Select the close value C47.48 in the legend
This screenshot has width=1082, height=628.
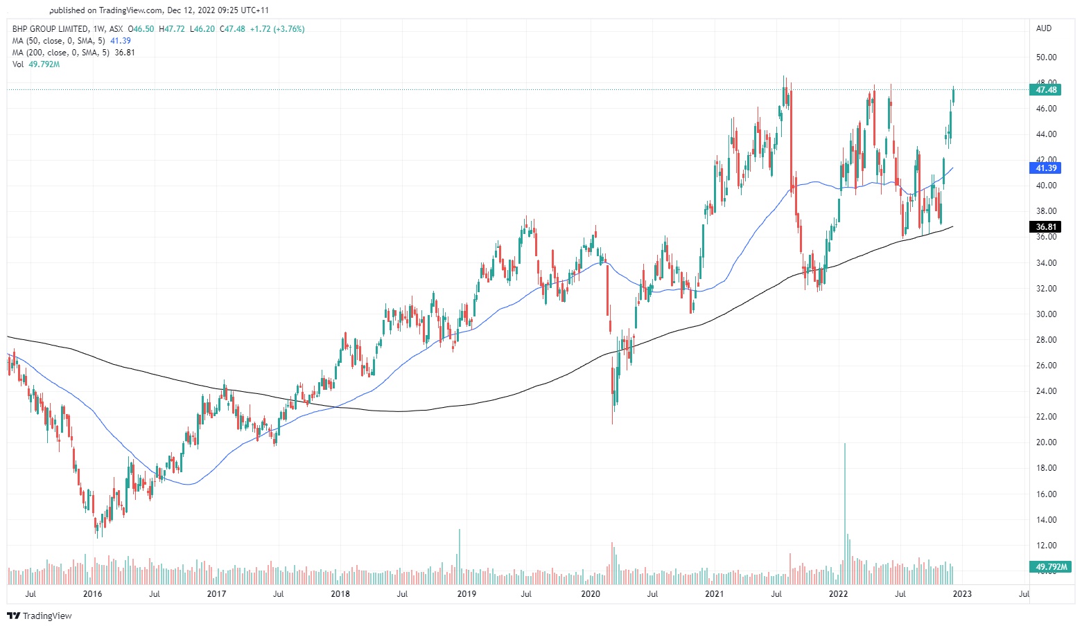232,29
